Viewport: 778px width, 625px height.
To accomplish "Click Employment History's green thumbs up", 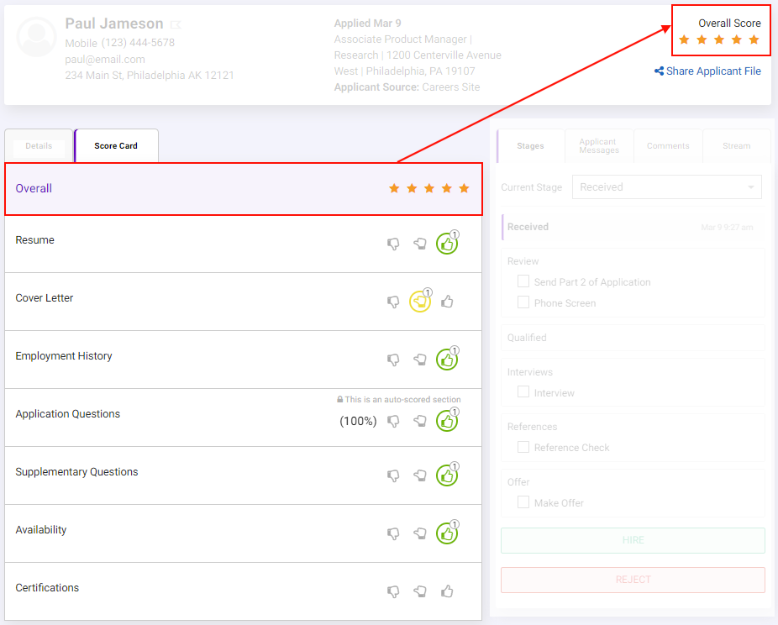I will click(x=447, y=360).
